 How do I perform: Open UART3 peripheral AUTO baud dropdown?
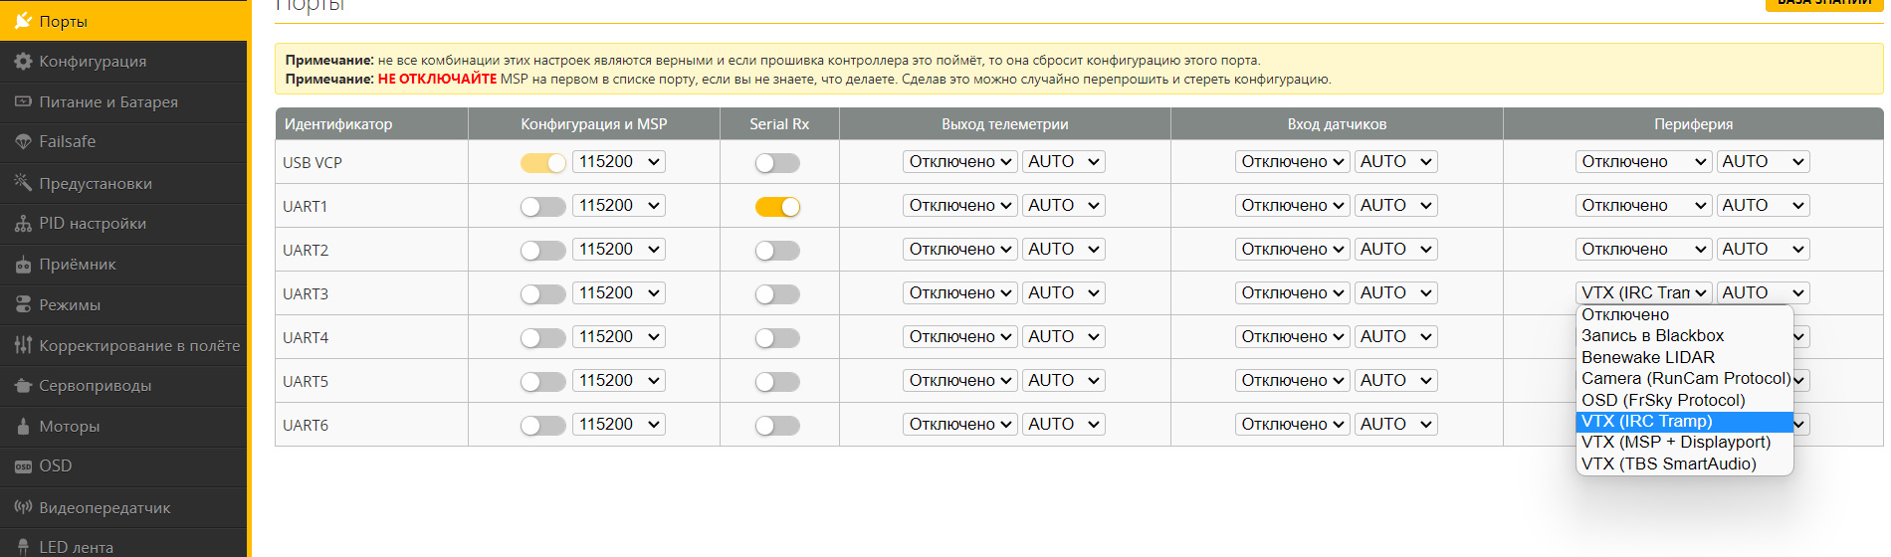(x=1763, y=293)
